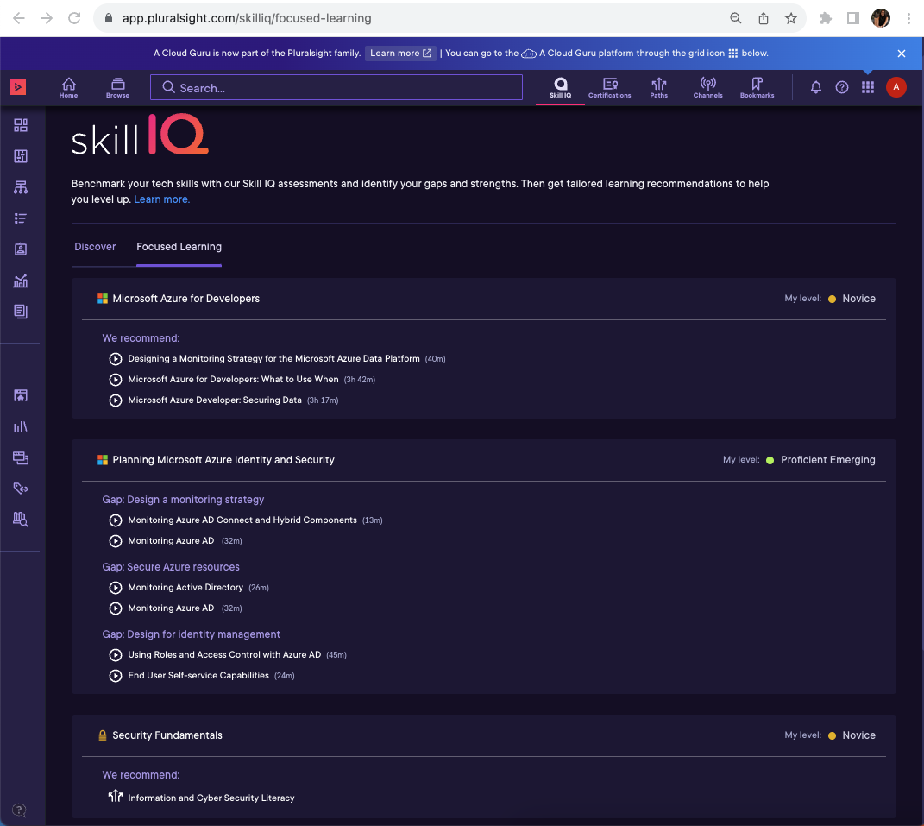
Task: Switch to the Discover tab
Action: (95, 247)
